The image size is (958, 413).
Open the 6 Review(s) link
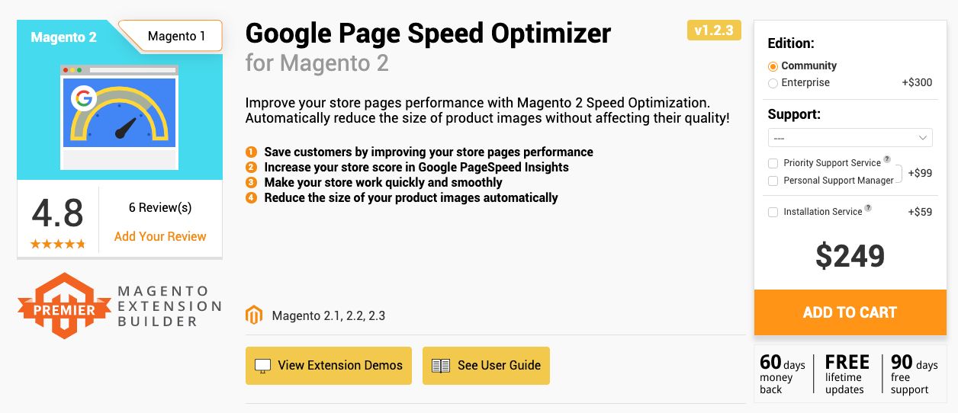point(160,207)
